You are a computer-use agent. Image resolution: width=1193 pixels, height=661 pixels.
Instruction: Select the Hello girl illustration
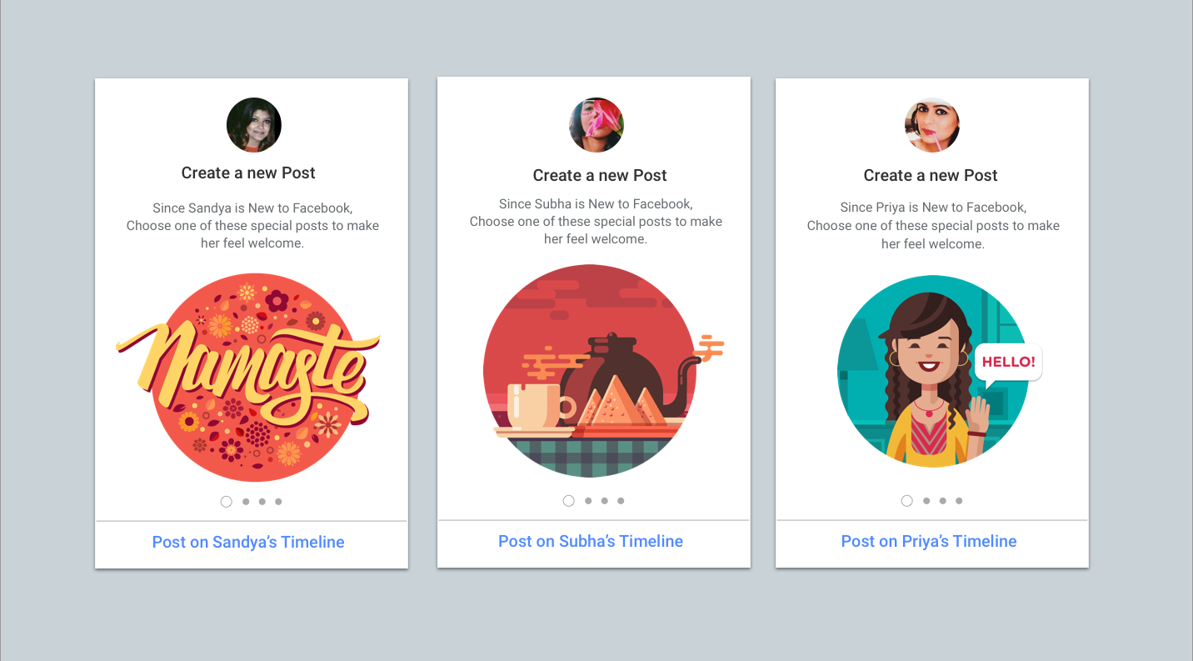click(939, 371)
